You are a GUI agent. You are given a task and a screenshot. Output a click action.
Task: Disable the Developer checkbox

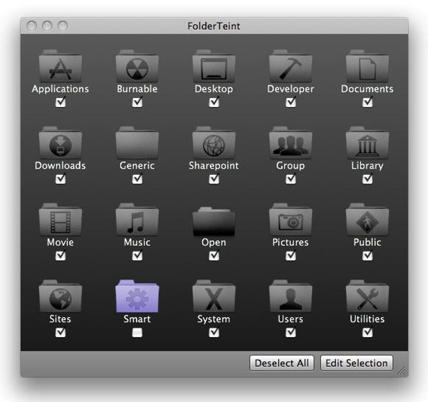point(290,103)
